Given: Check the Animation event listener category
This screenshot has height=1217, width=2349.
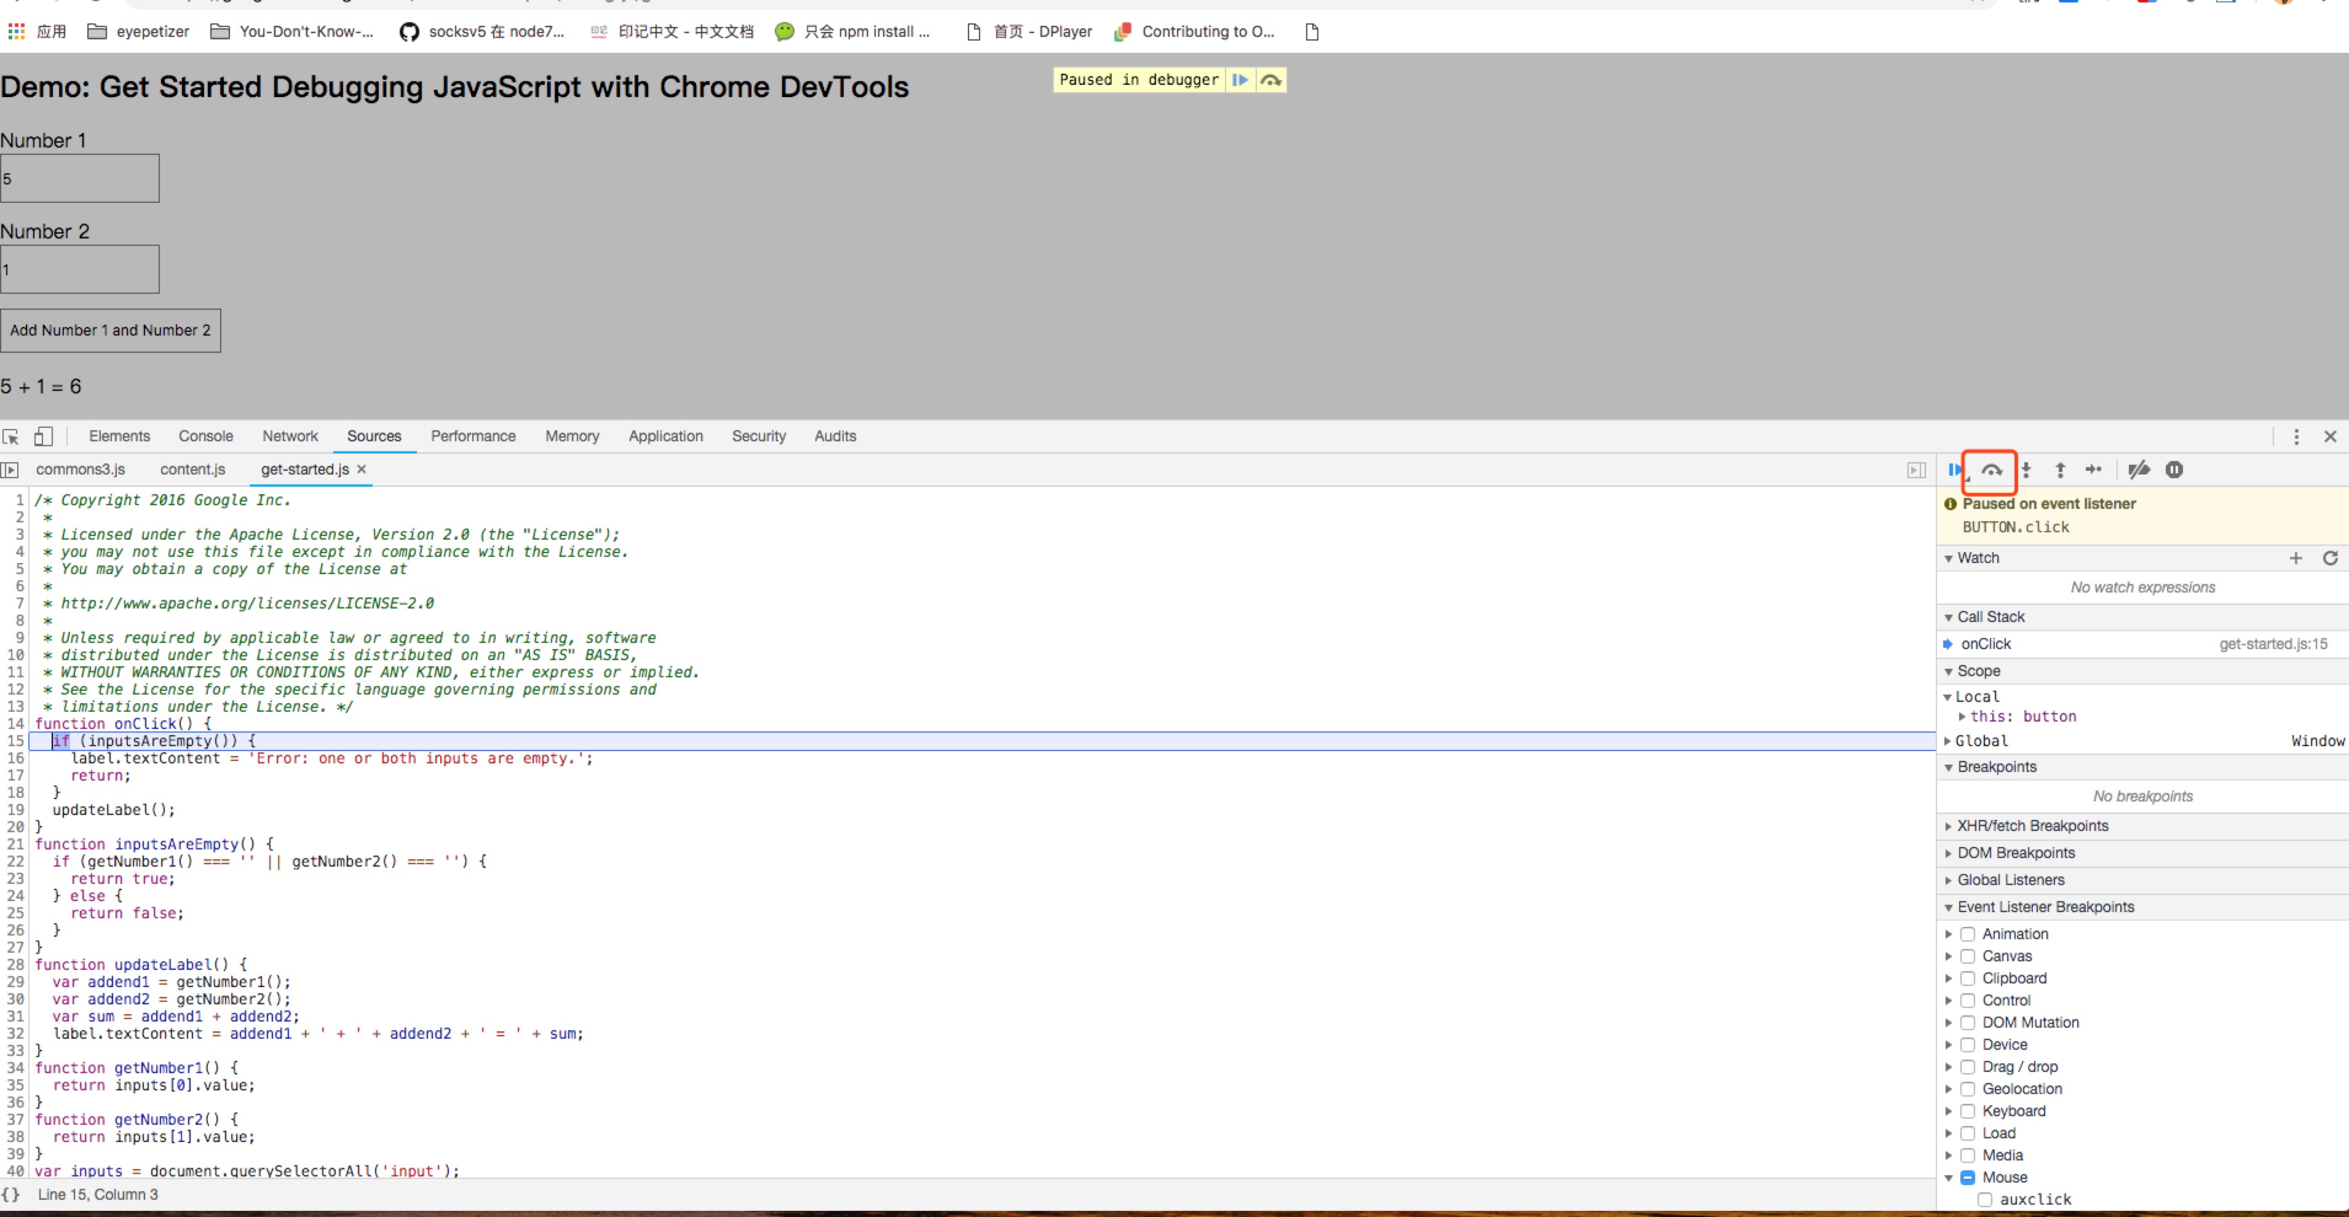Looking at the screenshot, I should click(x=1968, y=934).
